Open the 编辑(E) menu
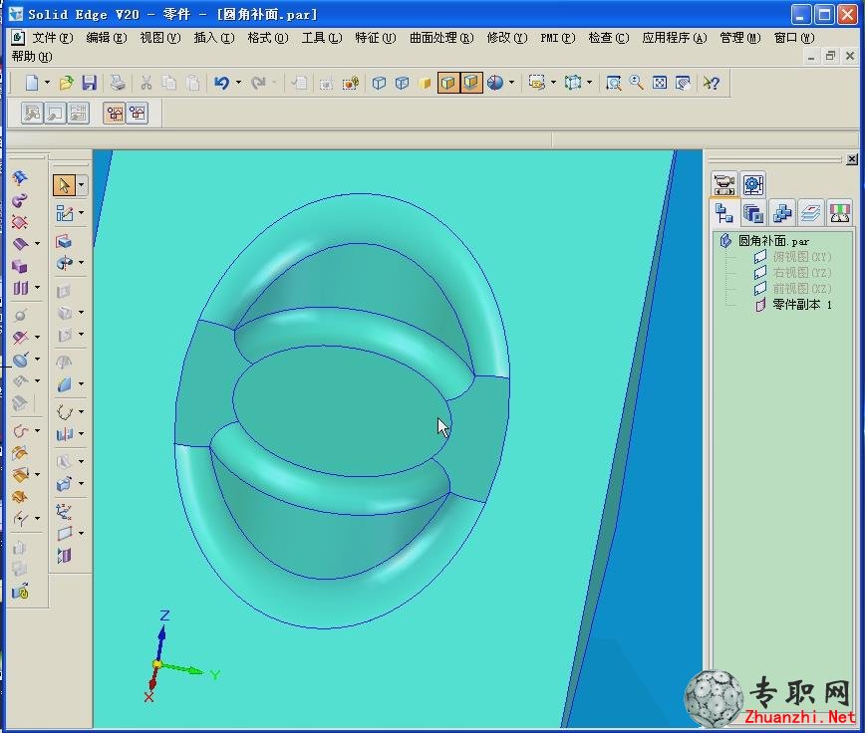Viewport: 865px width, 733px height. (107, 38)
